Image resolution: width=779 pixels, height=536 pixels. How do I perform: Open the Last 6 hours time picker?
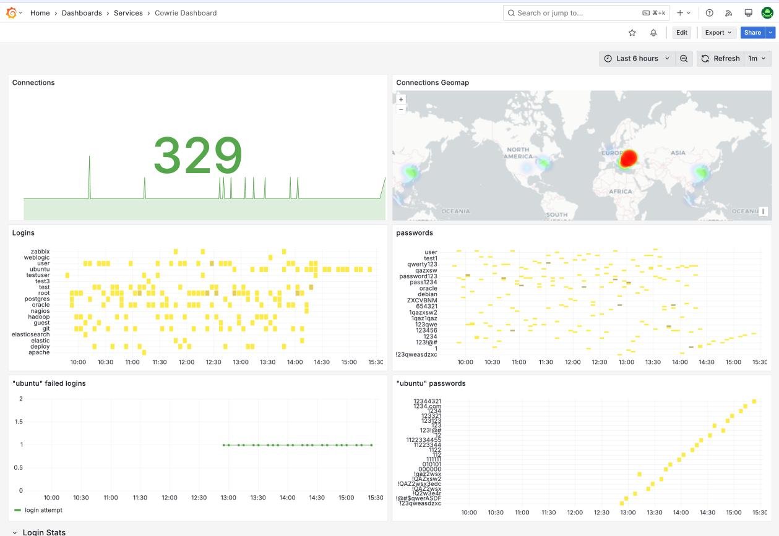click(637, 59)
